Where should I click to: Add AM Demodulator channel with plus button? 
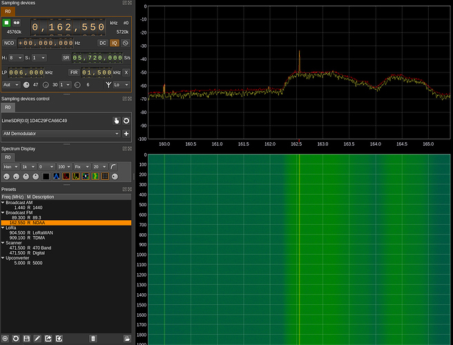coord(126,134)
